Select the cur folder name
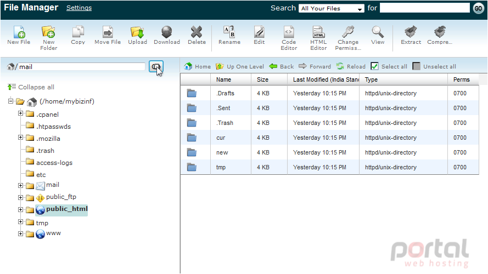Screen dimensions: 488x274 221,138
